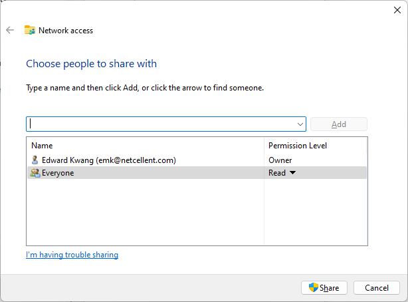Select the Everyone row in list
The width and height of the screenshot is (408, 302).
pyautogui.click(x=197, y=173)
